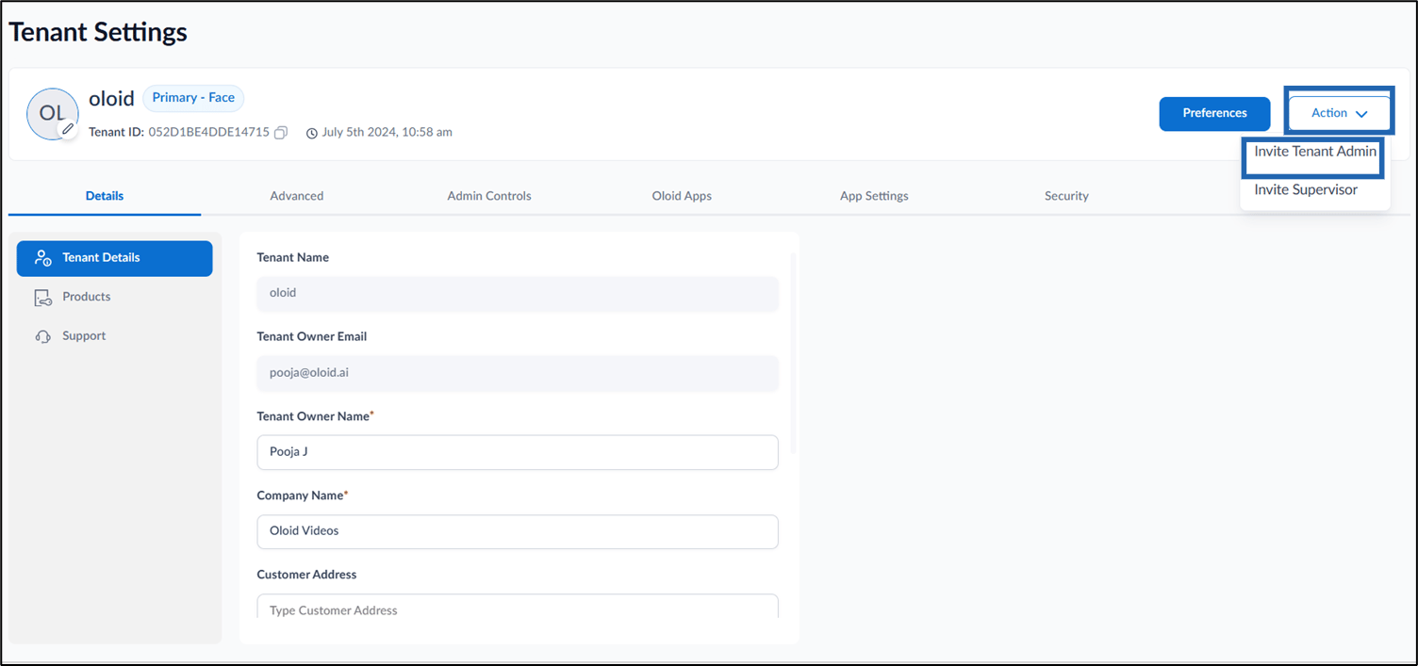This screenshot has width=1418, height=666.
Task: Click the OL avatar circle
Action: coord(52,114)
